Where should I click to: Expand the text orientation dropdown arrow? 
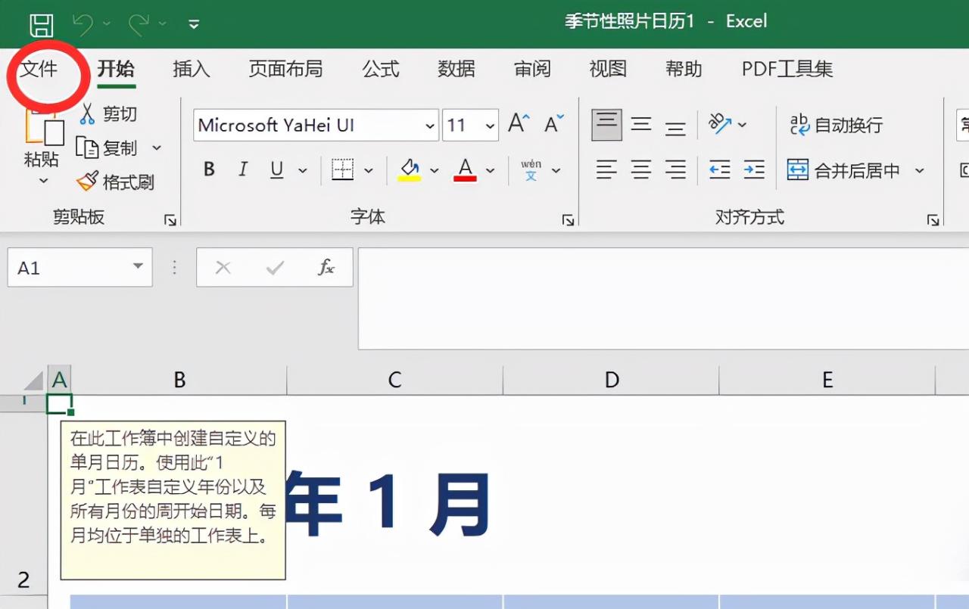(742, 125)
